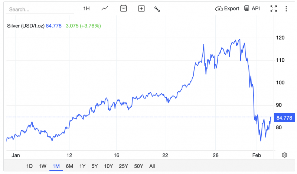The height and width of the screenshot is (174, 297).
Task: Open the calendar date range picker
Action: point(124,9)
